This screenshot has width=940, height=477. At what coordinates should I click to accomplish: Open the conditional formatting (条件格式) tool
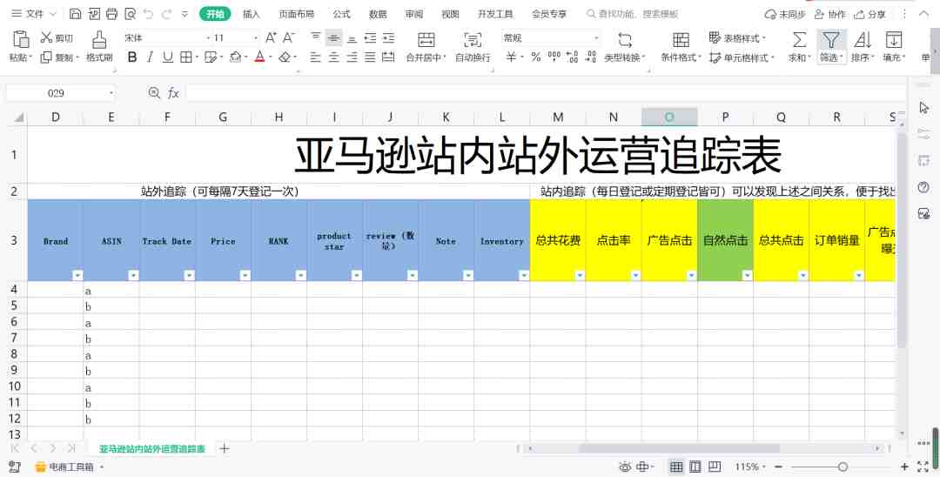click(x=681, y=39)
